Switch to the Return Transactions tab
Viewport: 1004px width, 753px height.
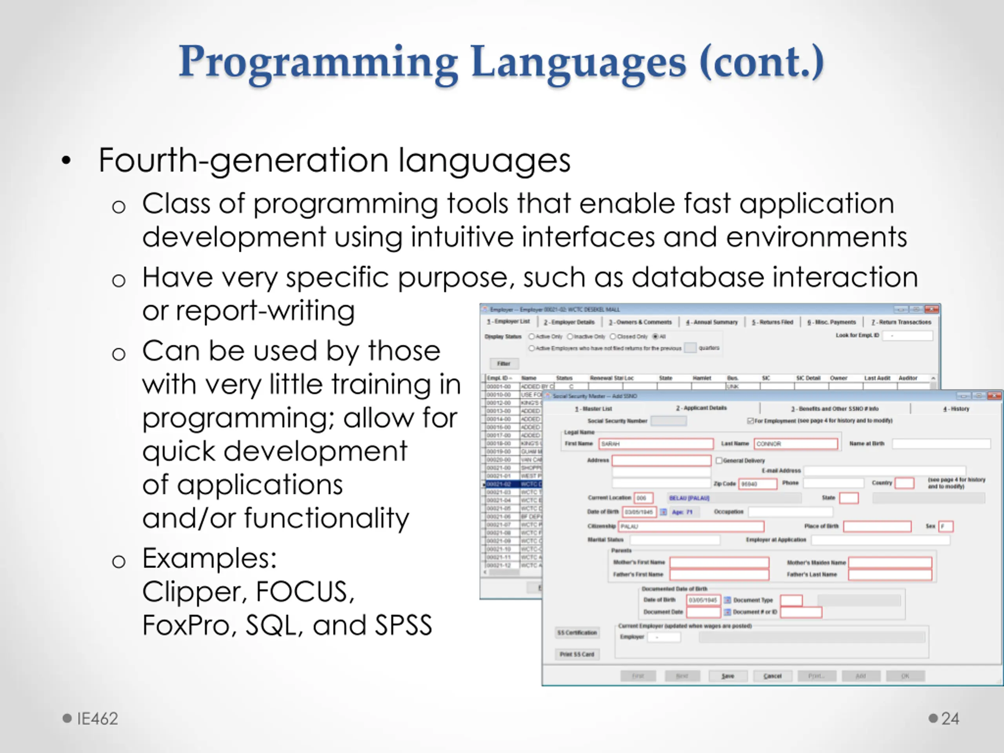pyautogui.click(x=901, y=322)
